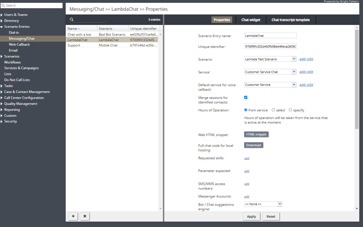Screen dimensions: 363x227
Task: Open Lists in sidebar
Action: click(8, 74)
